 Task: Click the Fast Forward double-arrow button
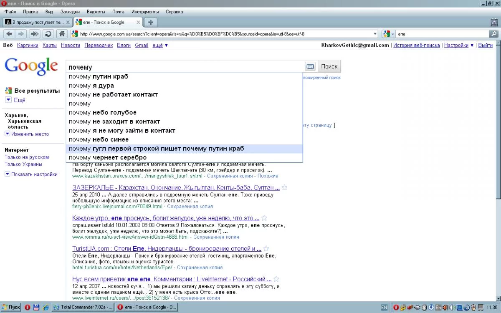coord(35,34)
